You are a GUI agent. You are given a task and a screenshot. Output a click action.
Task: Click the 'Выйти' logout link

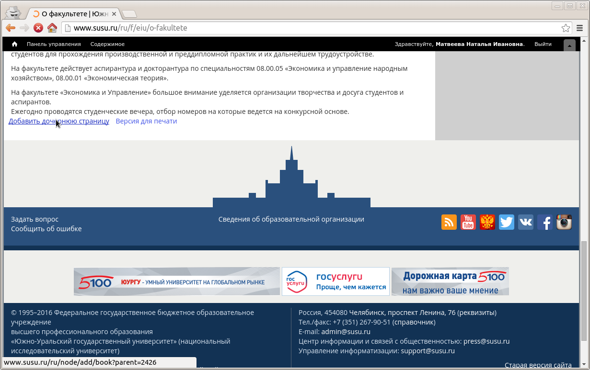click(543, 44)
